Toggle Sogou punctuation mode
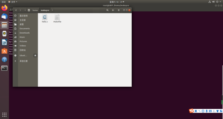This screenshot has width=223, height=119. click(x=199, y=111)
